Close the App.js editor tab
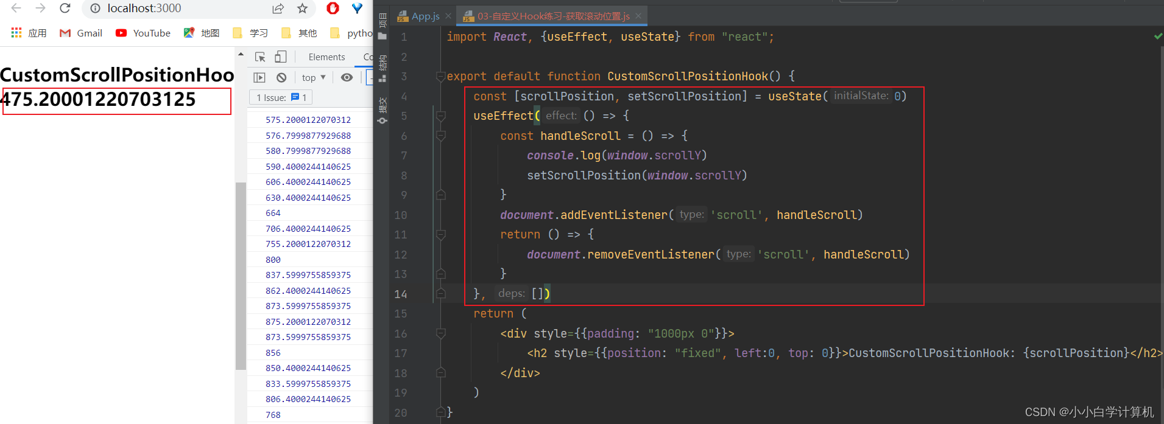The width and height of the screenshot is (1164, 424). click(448, 16)
